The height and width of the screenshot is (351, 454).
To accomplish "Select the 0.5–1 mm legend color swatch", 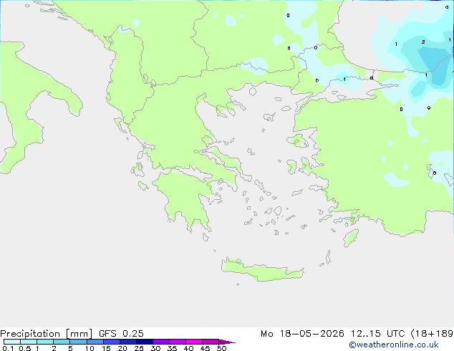I will (x=29, y=342).
